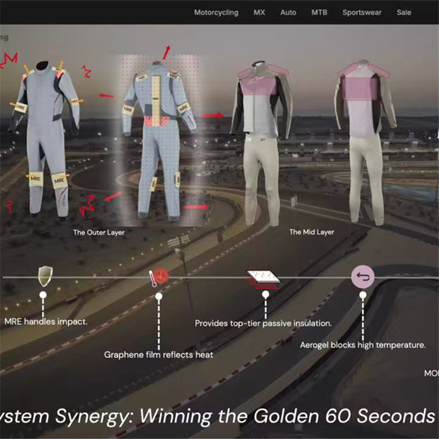Screen dimensions: 439x439
Task: Open the Auto category
Action: (x=288, y=13)
